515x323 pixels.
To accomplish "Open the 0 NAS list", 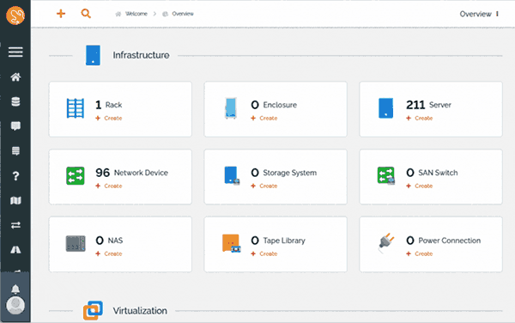I will (109, 241).
